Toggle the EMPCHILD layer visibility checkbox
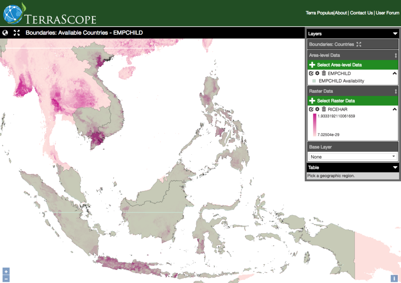 pos(311,73)
